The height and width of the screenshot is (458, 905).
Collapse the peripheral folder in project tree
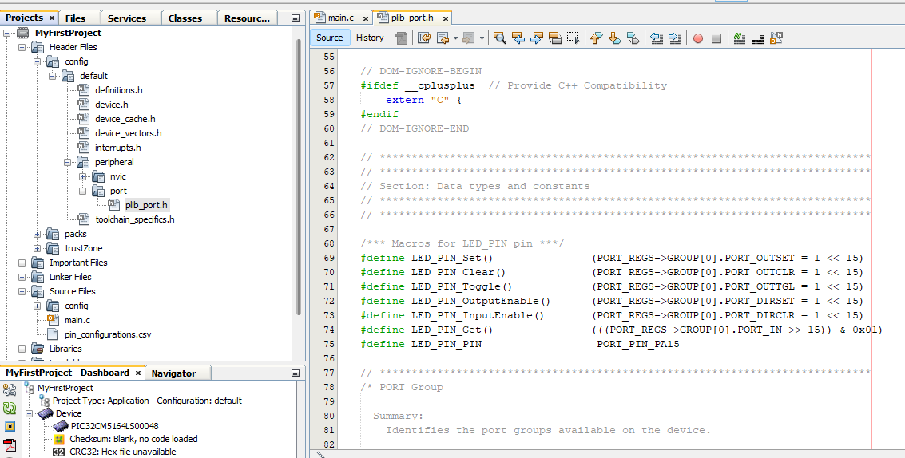(68, 162)
